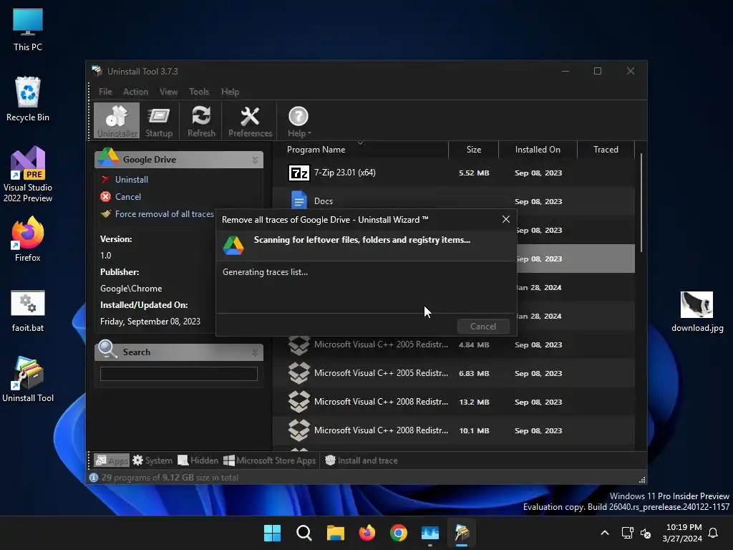Focus the Search text field
This screenshot has height=550, width=733.
pos(178,374)
